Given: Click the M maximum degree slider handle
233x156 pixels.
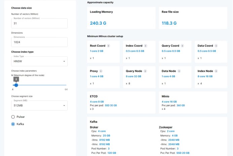Looking at the screenshot, I should 16,85.
